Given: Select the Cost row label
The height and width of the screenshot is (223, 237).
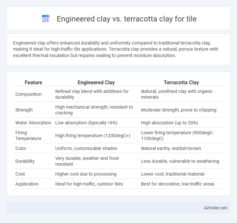Looking at the screenshot, I should coord(20,174).
